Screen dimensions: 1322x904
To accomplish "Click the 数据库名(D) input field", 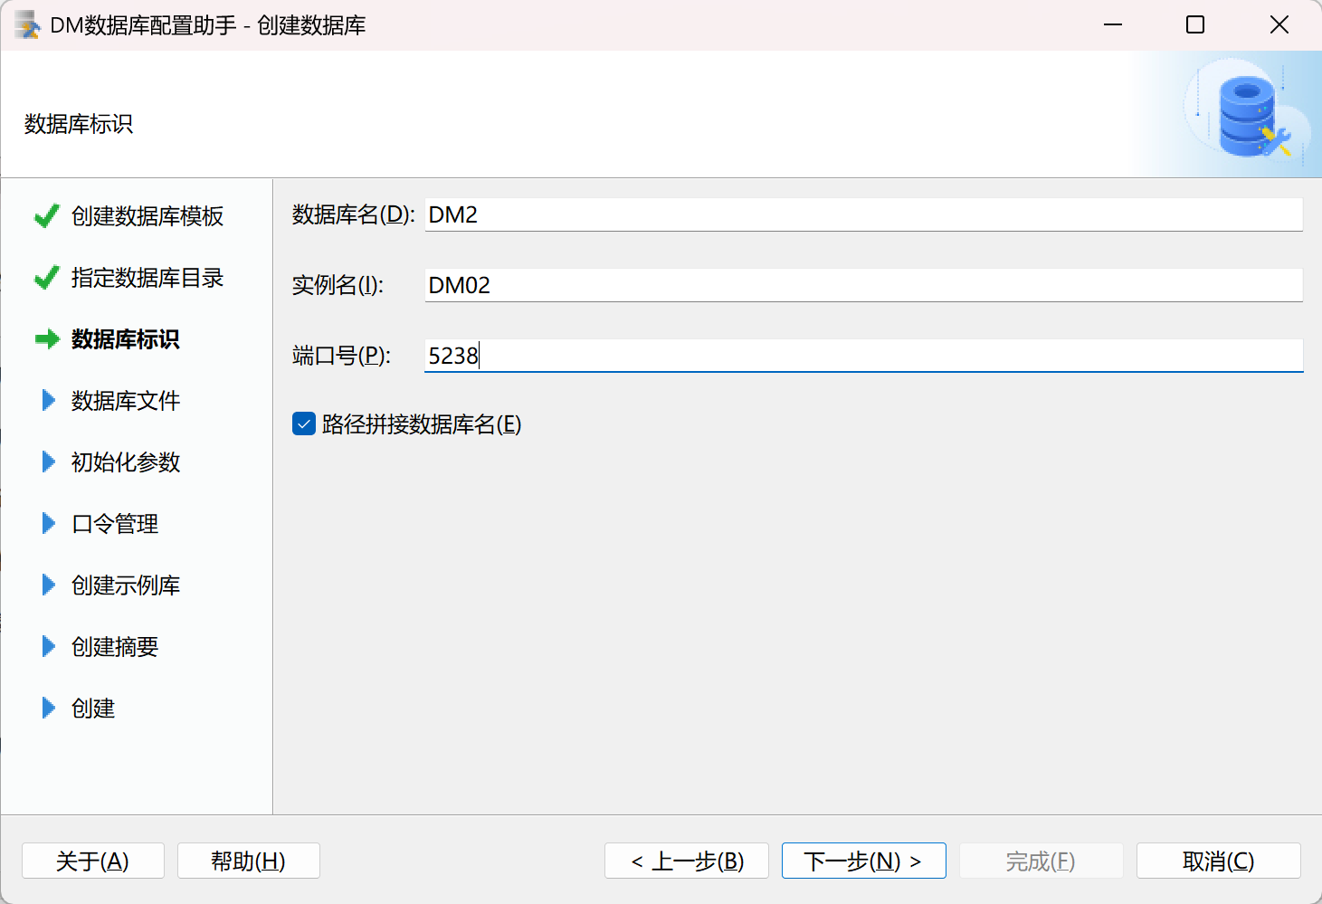I will tap(863, 214).
